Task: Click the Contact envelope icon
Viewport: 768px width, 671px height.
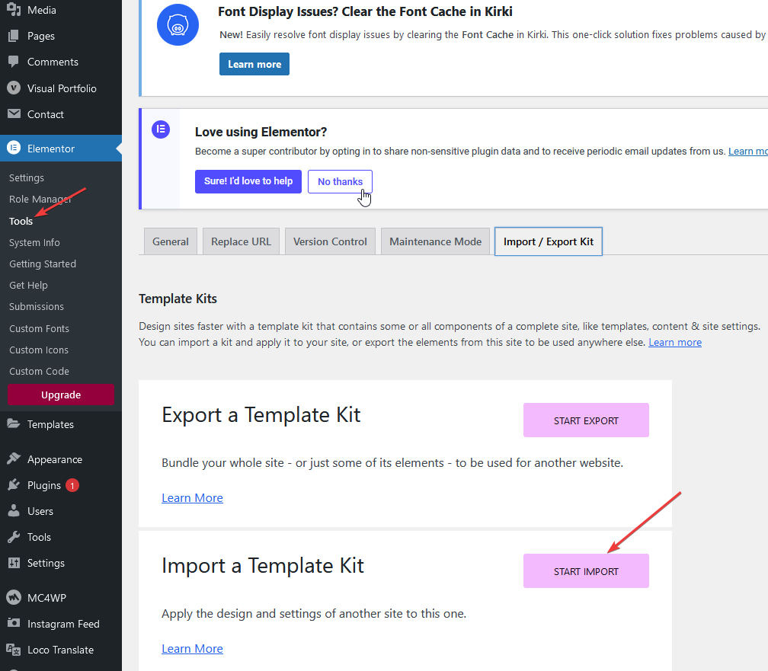Action: [x=14, y=114]
